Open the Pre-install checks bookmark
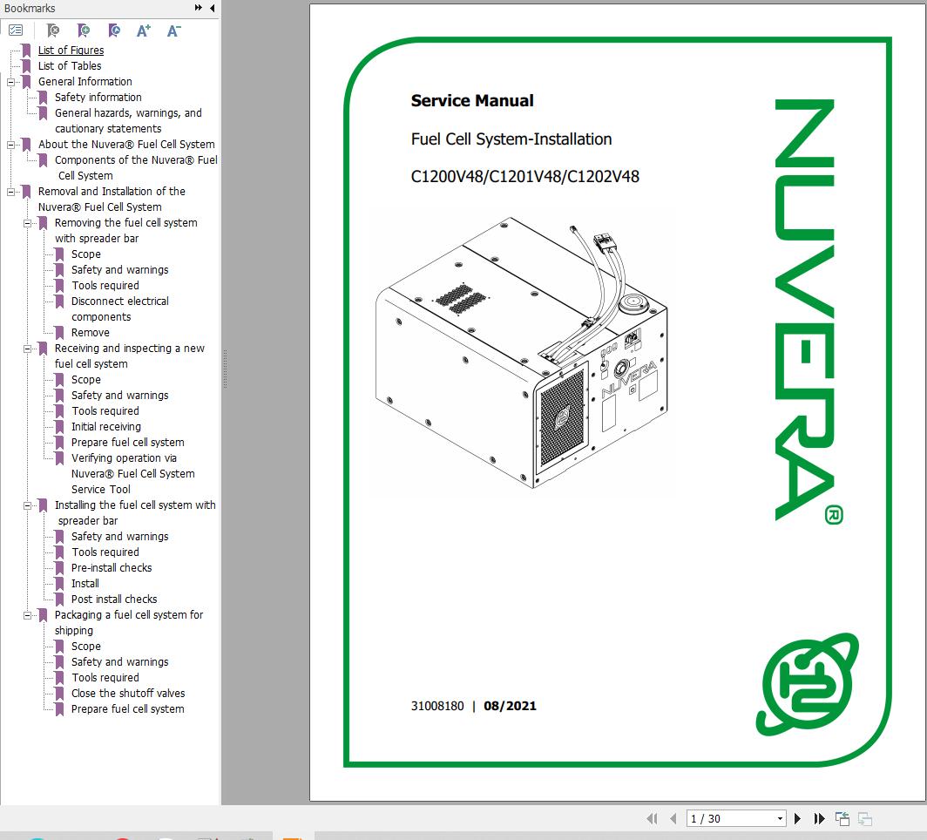 [x=112, y=567]
